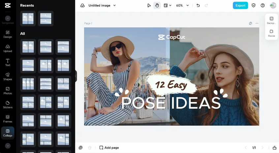279x153 pixels.
Task: Open the CapCut home logo
Action: pyautogui.click(x=8, y=5)
